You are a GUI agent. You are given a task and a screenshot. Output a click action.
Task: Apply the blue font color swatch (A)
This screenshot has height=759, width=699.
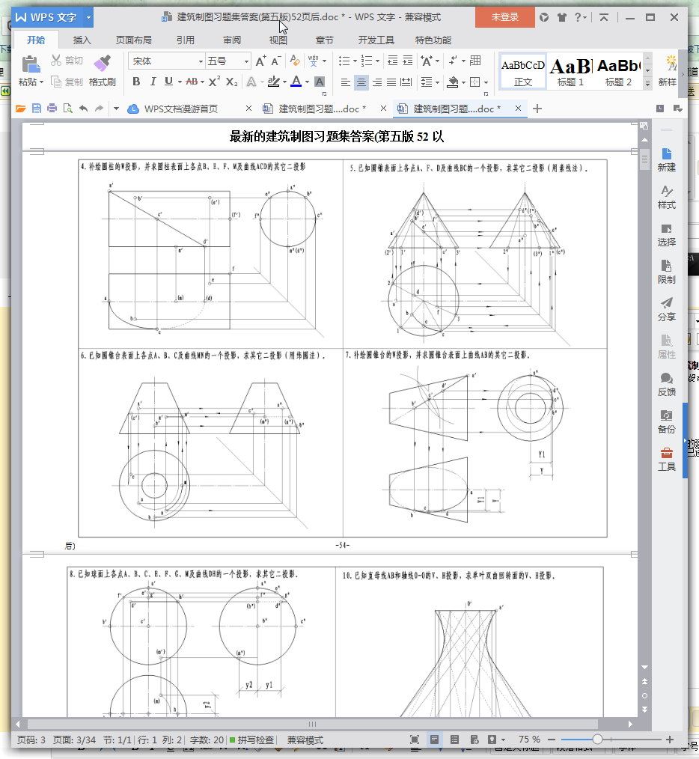(x=296, y=82)
